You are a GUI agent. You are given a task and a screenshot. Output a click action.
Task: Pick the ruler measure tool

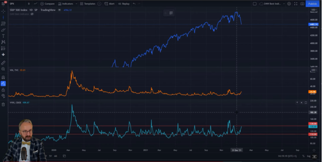(x=3, y=63)
